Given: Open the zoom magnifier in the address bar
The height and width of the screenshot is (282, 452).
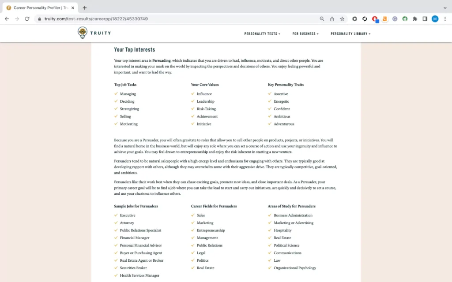Looking at the screenshot, I should coord(322,19).
